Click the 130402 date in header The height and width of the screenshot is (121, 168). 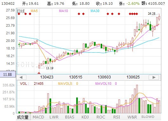8,3
